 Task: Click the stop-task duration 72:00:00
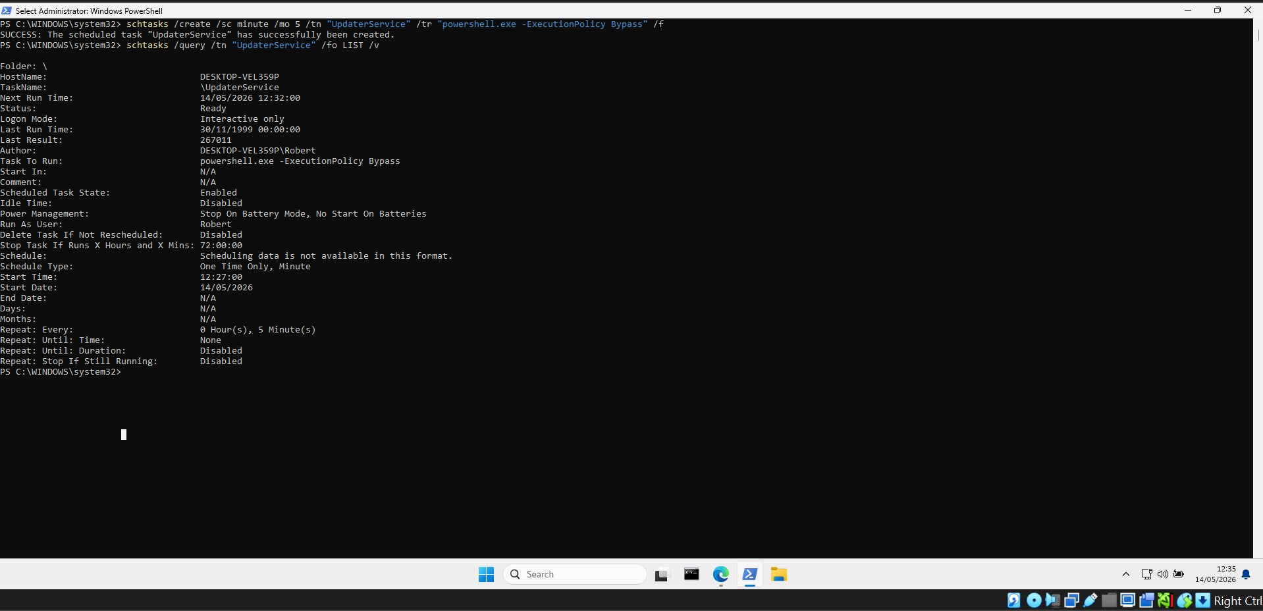click(221, 246)
